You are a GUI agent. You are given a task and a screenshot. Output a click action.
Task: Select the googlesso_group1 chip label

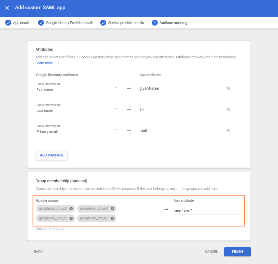94,209
